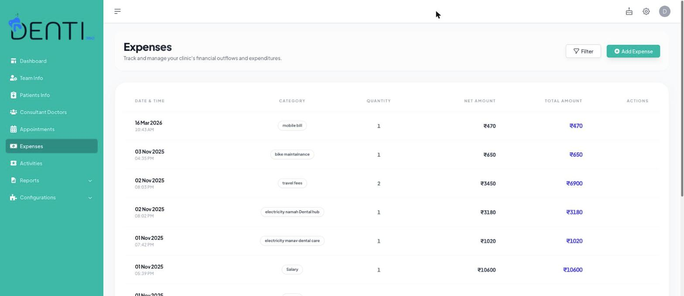Screen dimensions: 684x296
Task: Click the 03 Nov 2025 date
Action: point(150,152)
